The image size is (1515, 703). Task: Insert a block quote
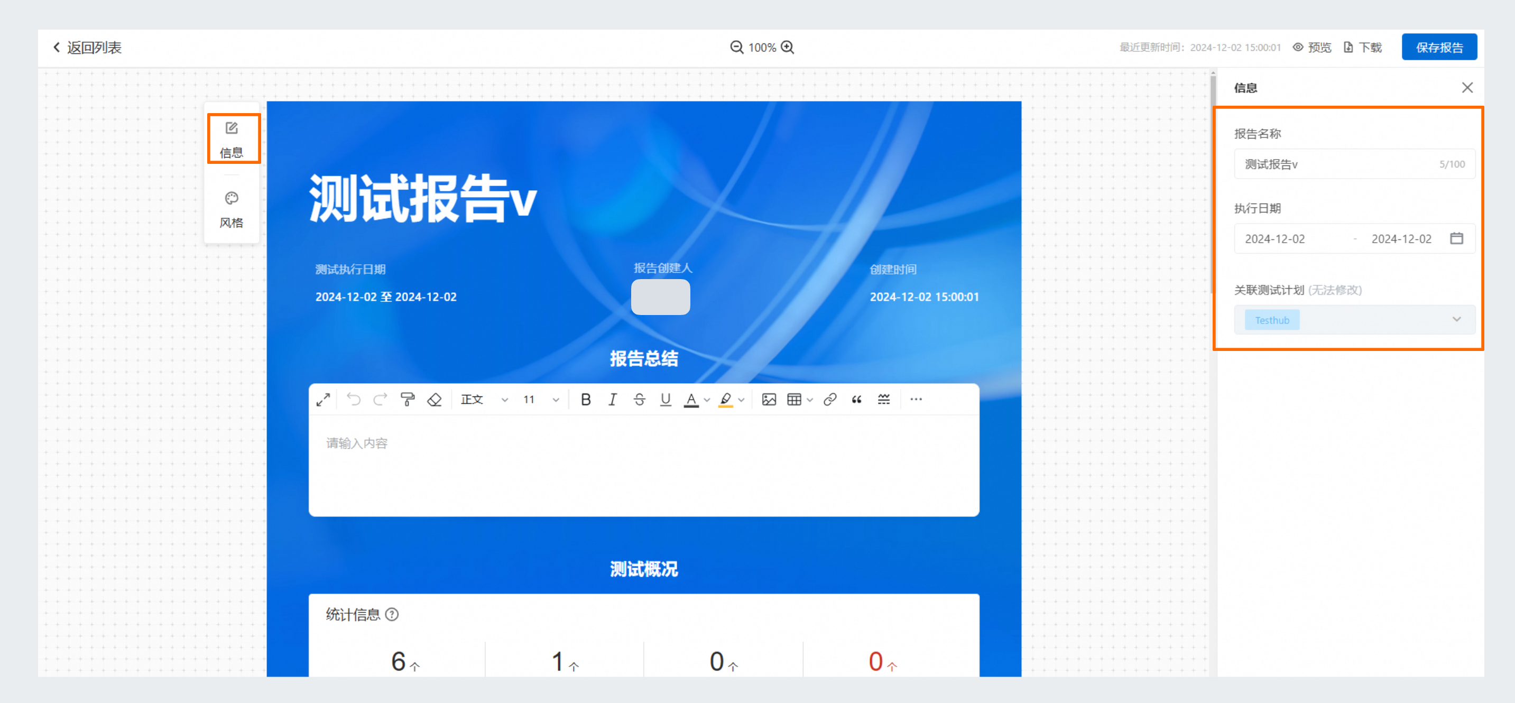856,400
